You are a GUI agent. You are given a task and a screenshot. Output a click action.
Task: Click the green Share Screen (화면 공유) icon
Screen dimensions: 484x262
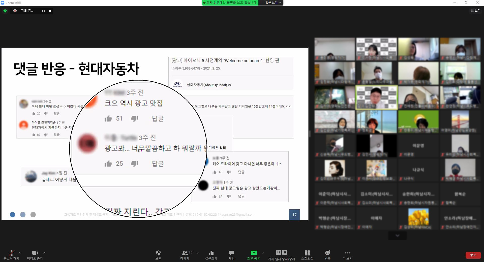click(x=254, y=253)
